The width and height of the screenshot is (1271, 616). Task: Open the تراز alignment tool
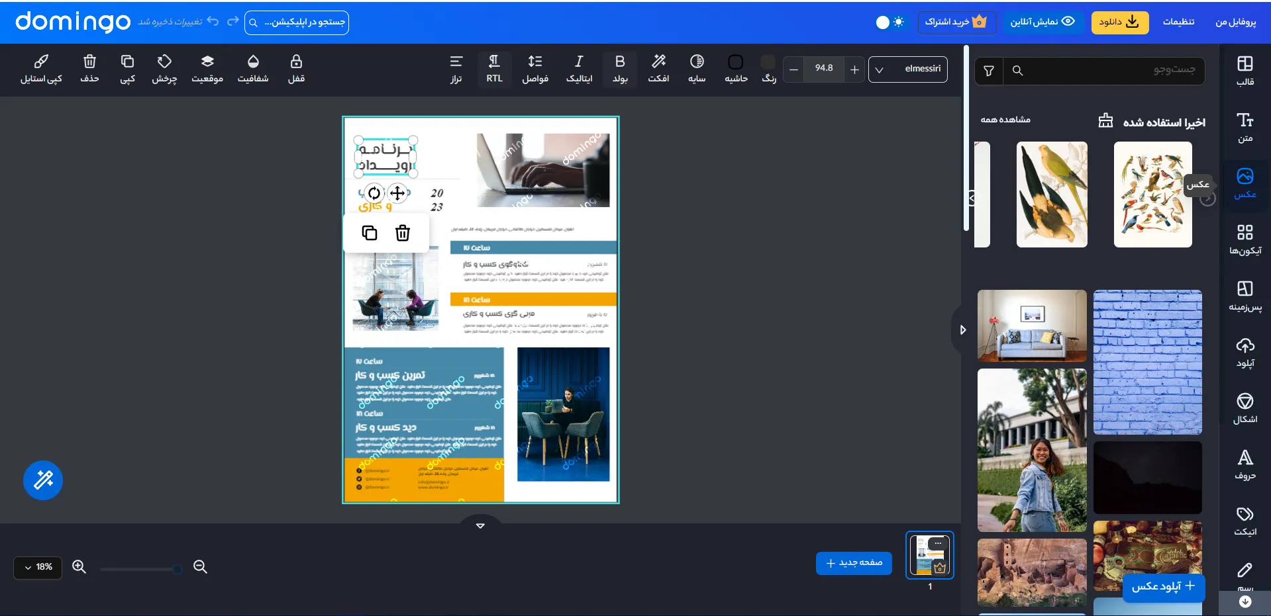coord(456,69)
